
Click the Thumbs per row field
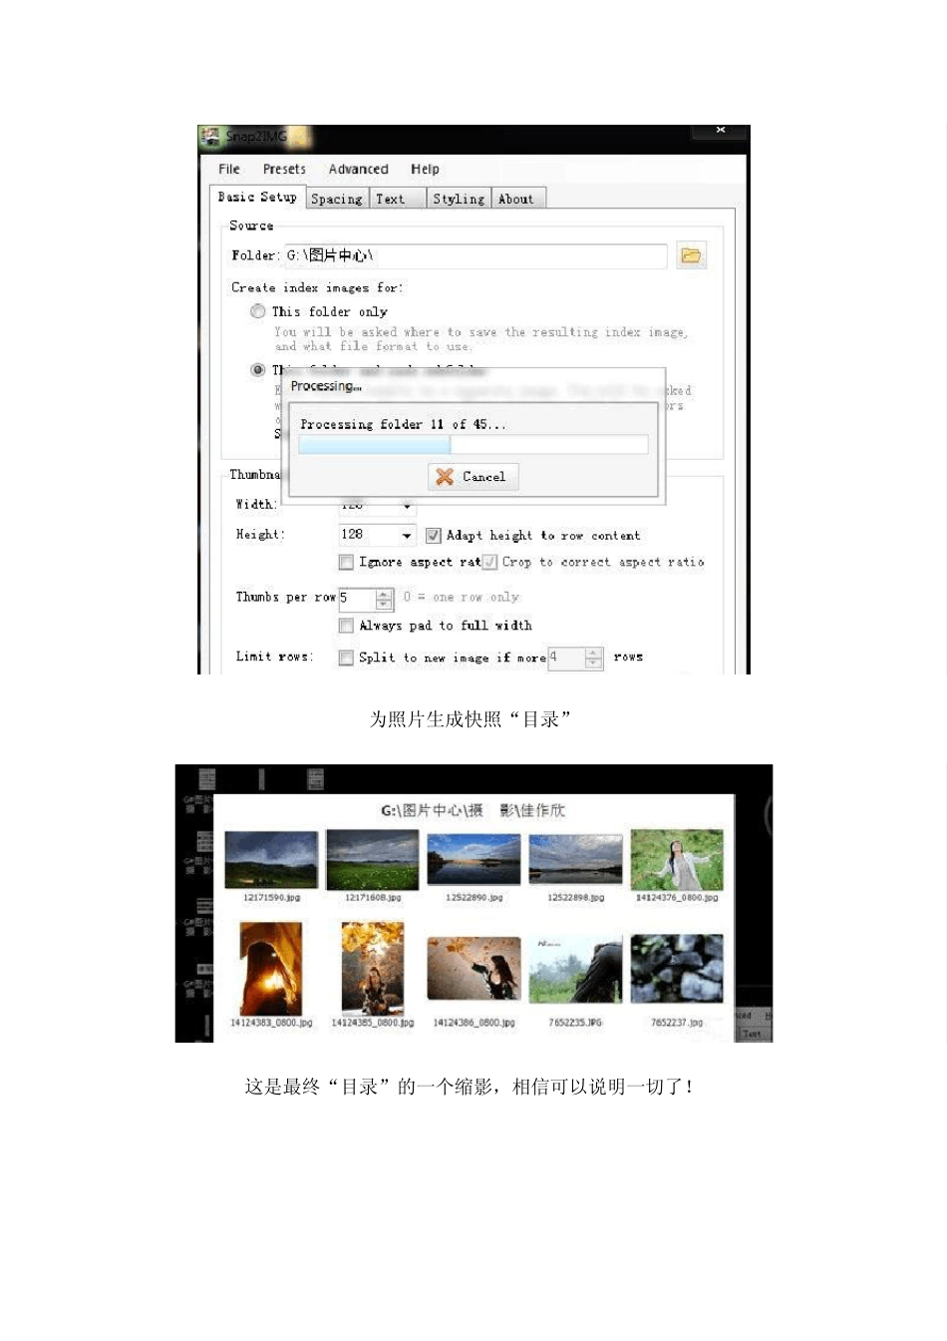click(357, 598)
